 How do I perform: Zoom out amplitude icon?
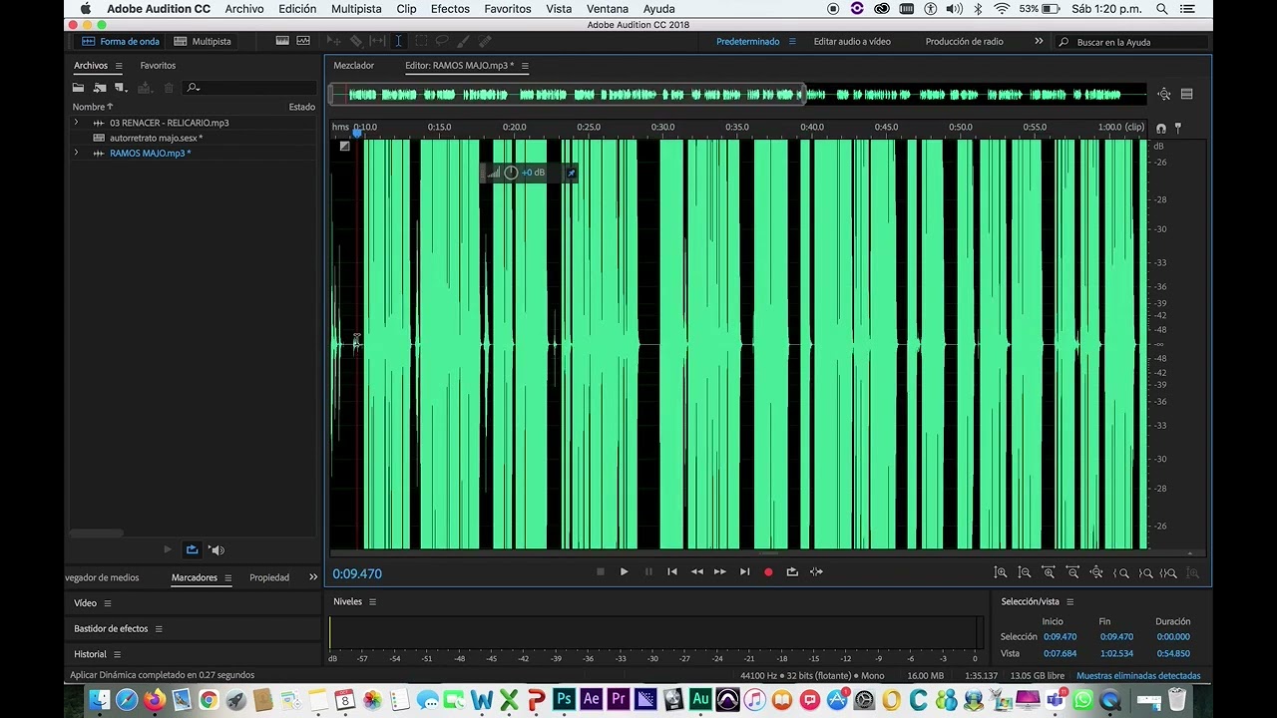(1025, 572)
